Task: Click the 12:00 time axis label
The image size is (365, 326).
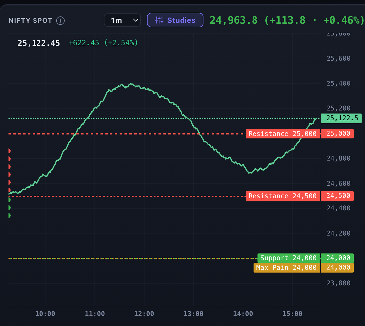Action: point(144,314)
